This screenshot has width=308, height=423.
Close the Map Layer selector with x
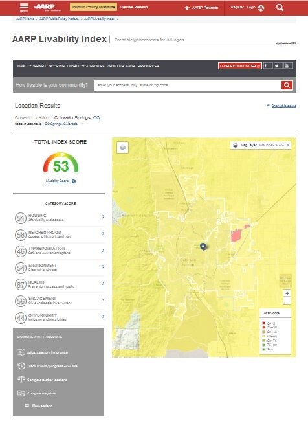click(289, 145)
